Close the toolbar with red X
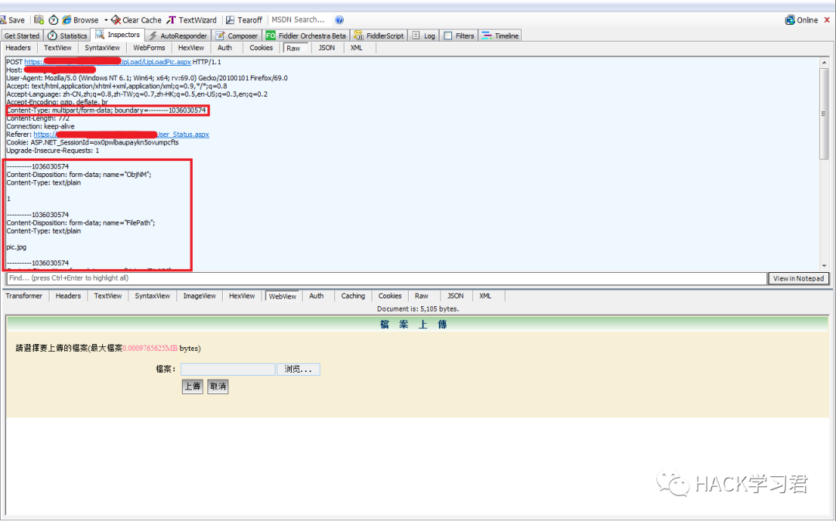This screenshot has width=836, height=521. pyautogui.click(x=827, y=19)
